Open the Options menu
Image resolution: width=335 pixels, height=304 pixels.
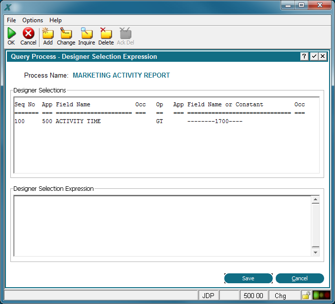click(x=33, y=20)
